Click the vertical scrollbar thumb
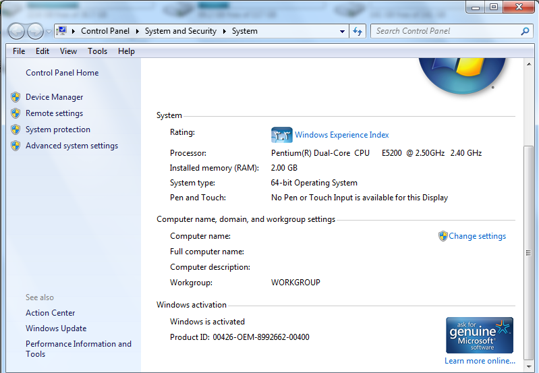 click(x=529, y=253)
